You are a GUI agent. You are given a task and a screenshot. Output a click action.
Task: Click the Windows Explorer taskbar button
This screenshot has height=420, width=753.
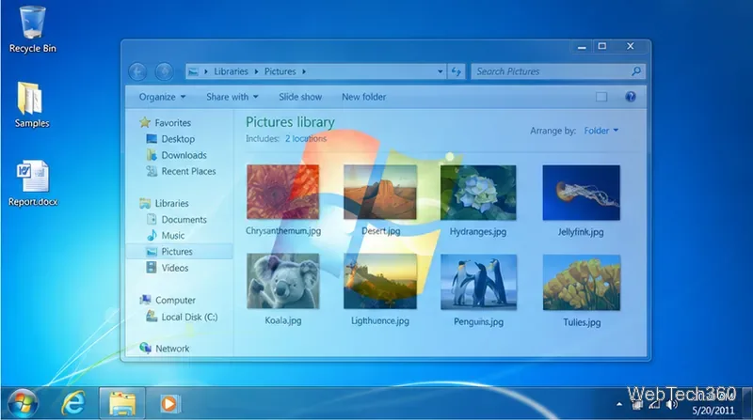click(122, 403)
